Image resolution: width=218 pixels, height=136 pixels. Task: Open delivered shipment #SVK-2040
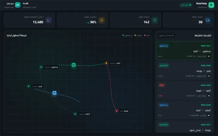184,70
